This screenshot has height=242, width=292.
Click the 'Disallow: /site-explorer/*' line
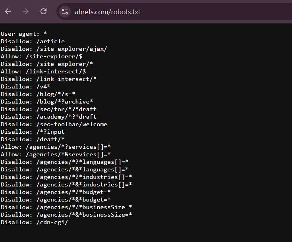tap(47, 64)
